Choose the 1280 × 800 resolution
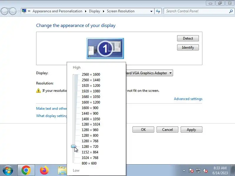Viewport: 235px width, 176px height. [x=90, y=135]
